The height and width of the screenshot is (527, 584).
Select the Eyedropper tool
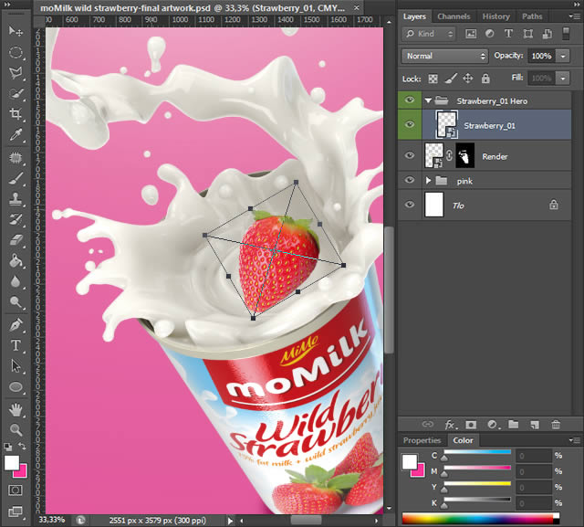click(16, 134)
